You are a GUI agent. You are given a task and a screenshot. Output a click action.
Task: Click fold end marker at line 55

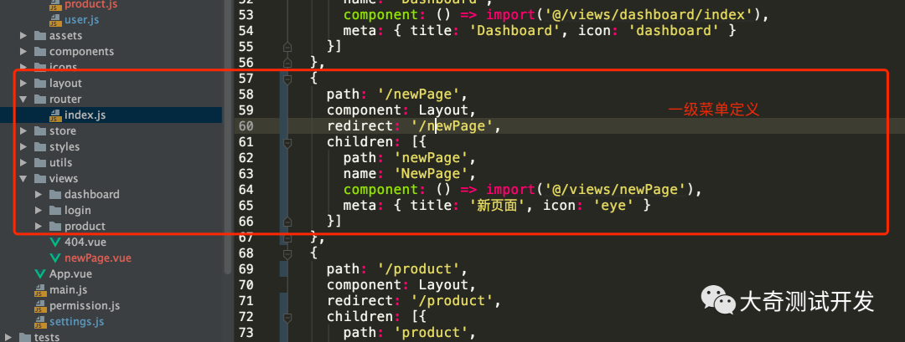287,47
